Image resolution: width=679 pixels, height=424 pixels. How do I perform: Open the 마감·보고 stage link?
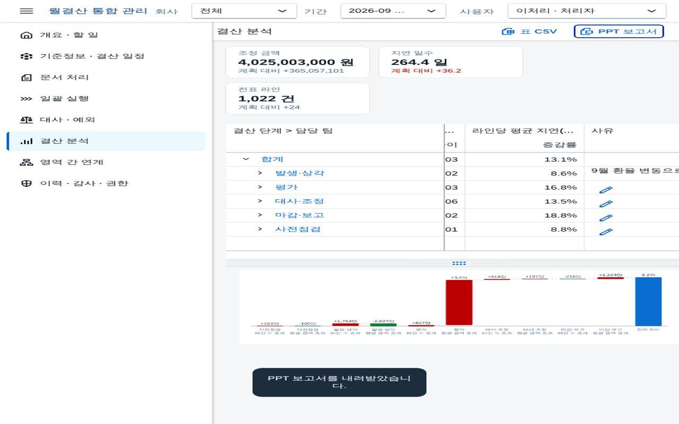(299, 215)
